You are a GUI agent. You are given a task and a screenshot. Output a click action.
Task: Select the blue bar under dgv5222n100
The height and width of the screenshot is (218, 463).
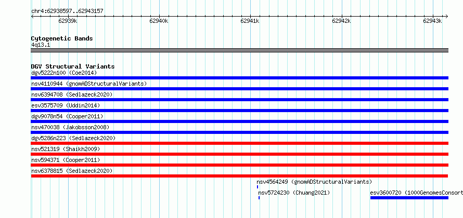(x=239, y=78)
